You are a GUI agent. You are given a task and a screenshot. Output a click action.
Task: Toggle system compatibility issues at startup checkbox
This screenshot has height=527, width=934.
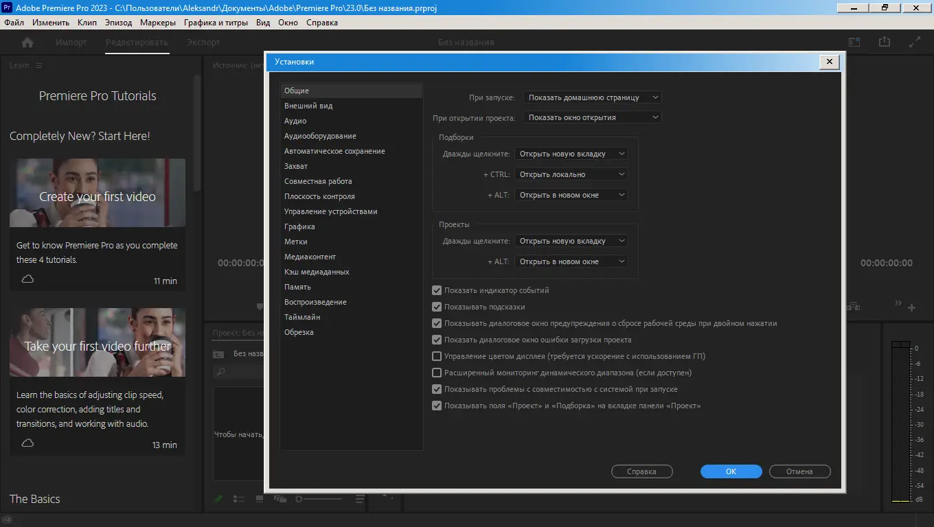pyautogui.click(x=437, y=389)
